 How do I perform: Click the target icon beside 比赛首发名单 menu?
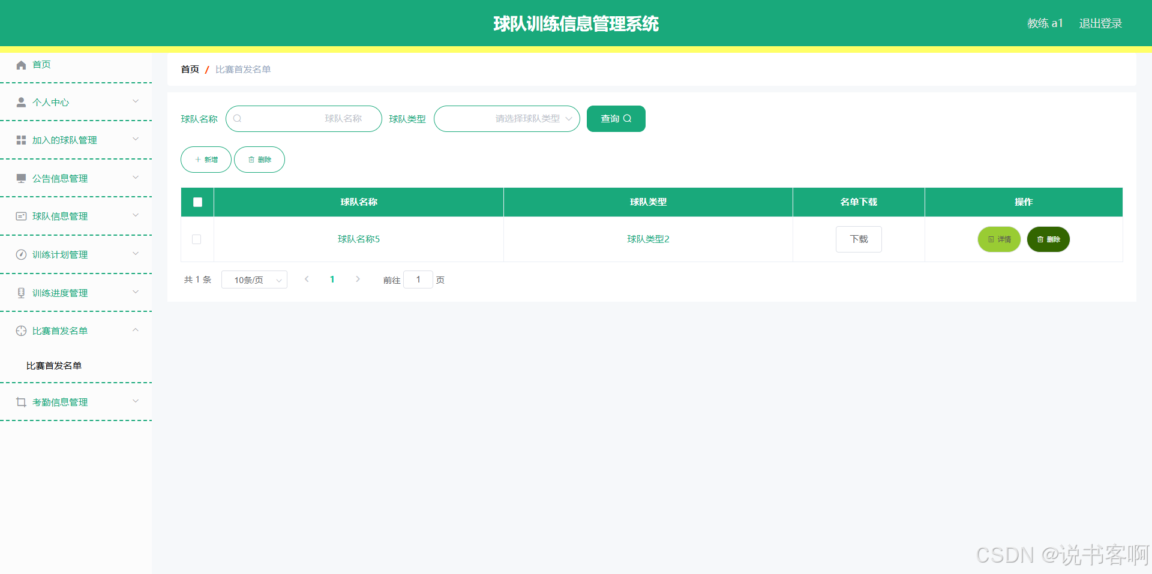click(x=21, y=331)
